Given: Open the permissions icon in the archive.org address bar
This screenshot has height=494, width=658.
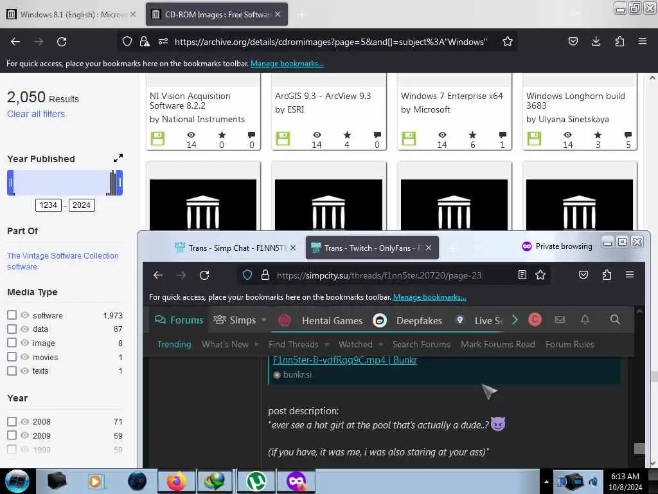Looking at the screenshot, I should tap(163, 42).
